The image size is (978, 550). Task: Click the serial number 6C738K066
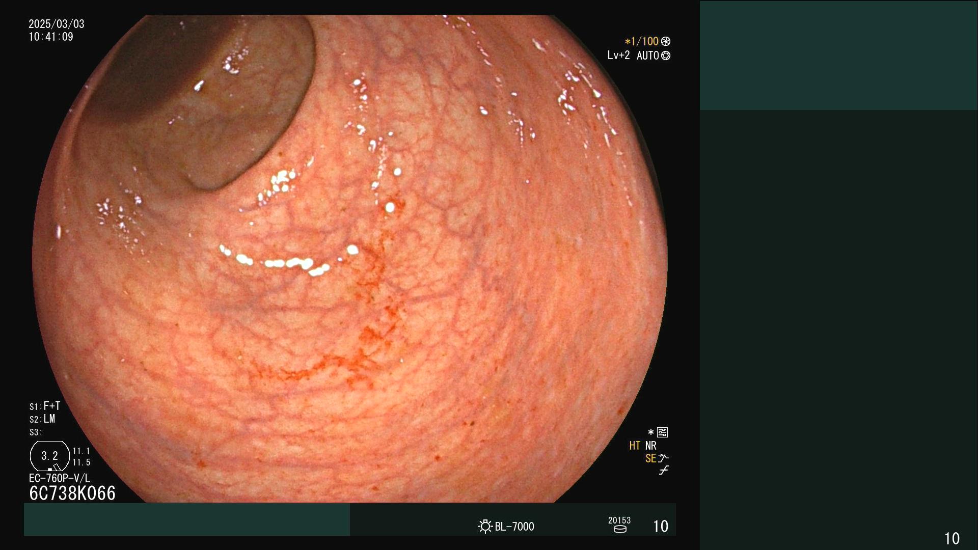tap(72, 493)
